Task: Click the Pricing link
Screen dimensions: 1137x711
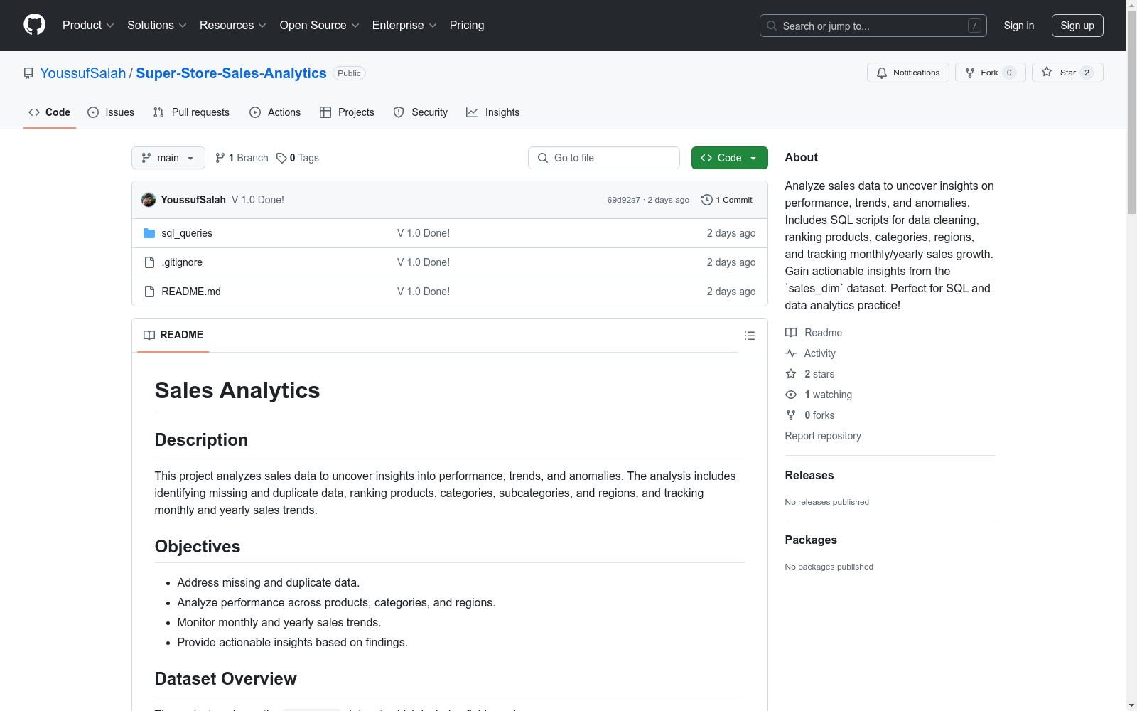Action: pyautogui.click(x=467, y=26)
